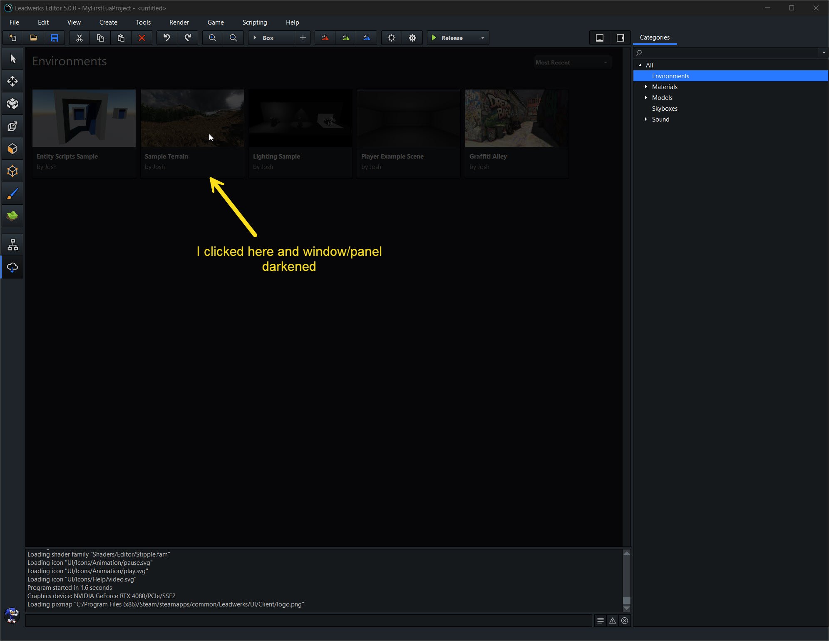829x641 pixels.
Task: Click the console log scrollbar thumb
Action: click(x=626, y=601)
